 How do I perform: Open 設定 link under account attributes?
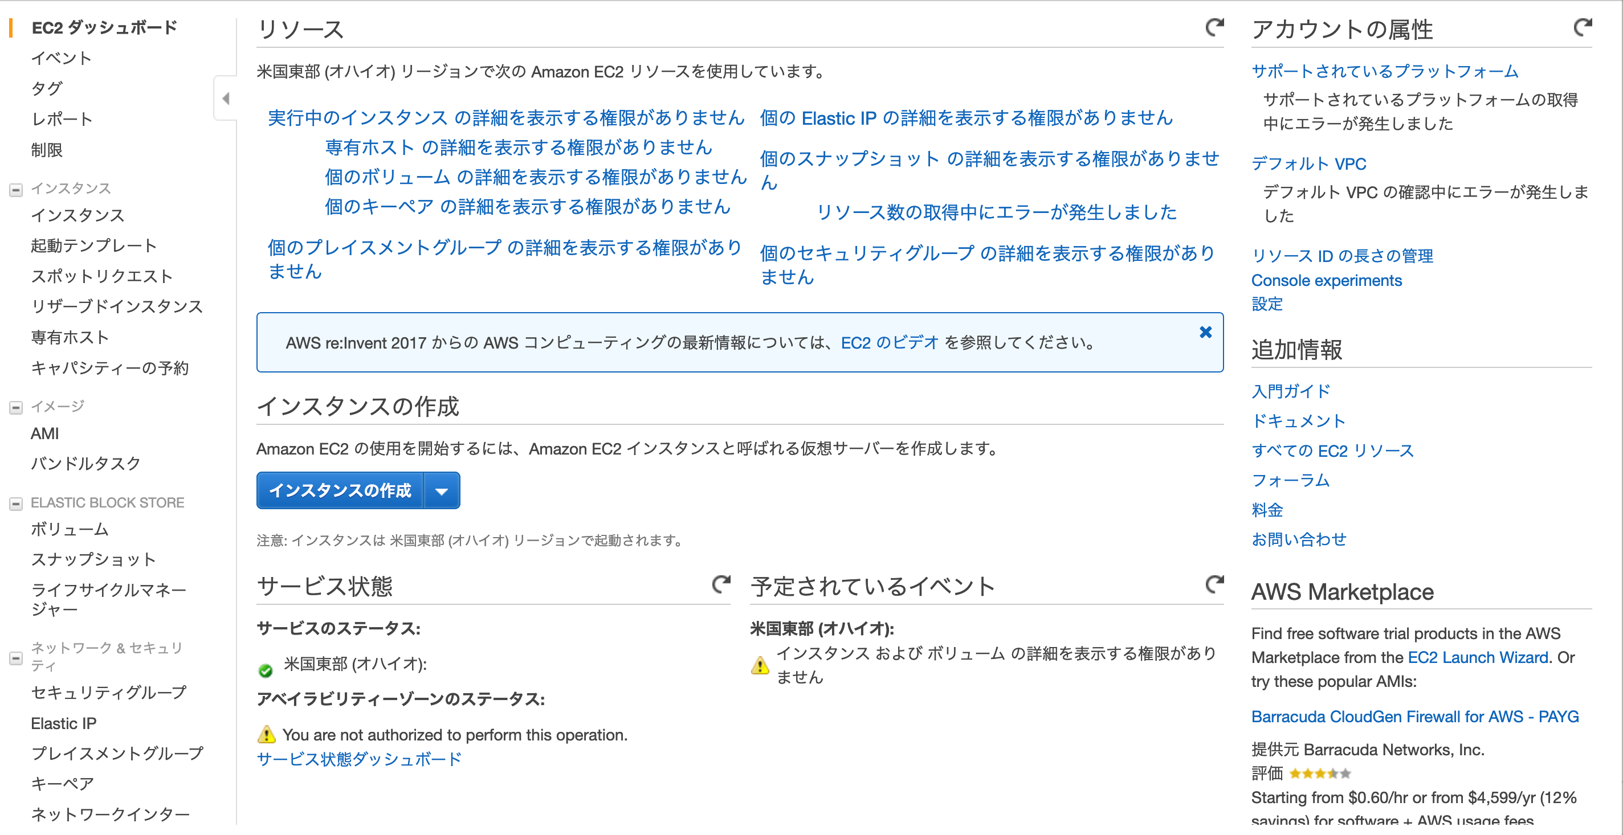(1267, 304)
